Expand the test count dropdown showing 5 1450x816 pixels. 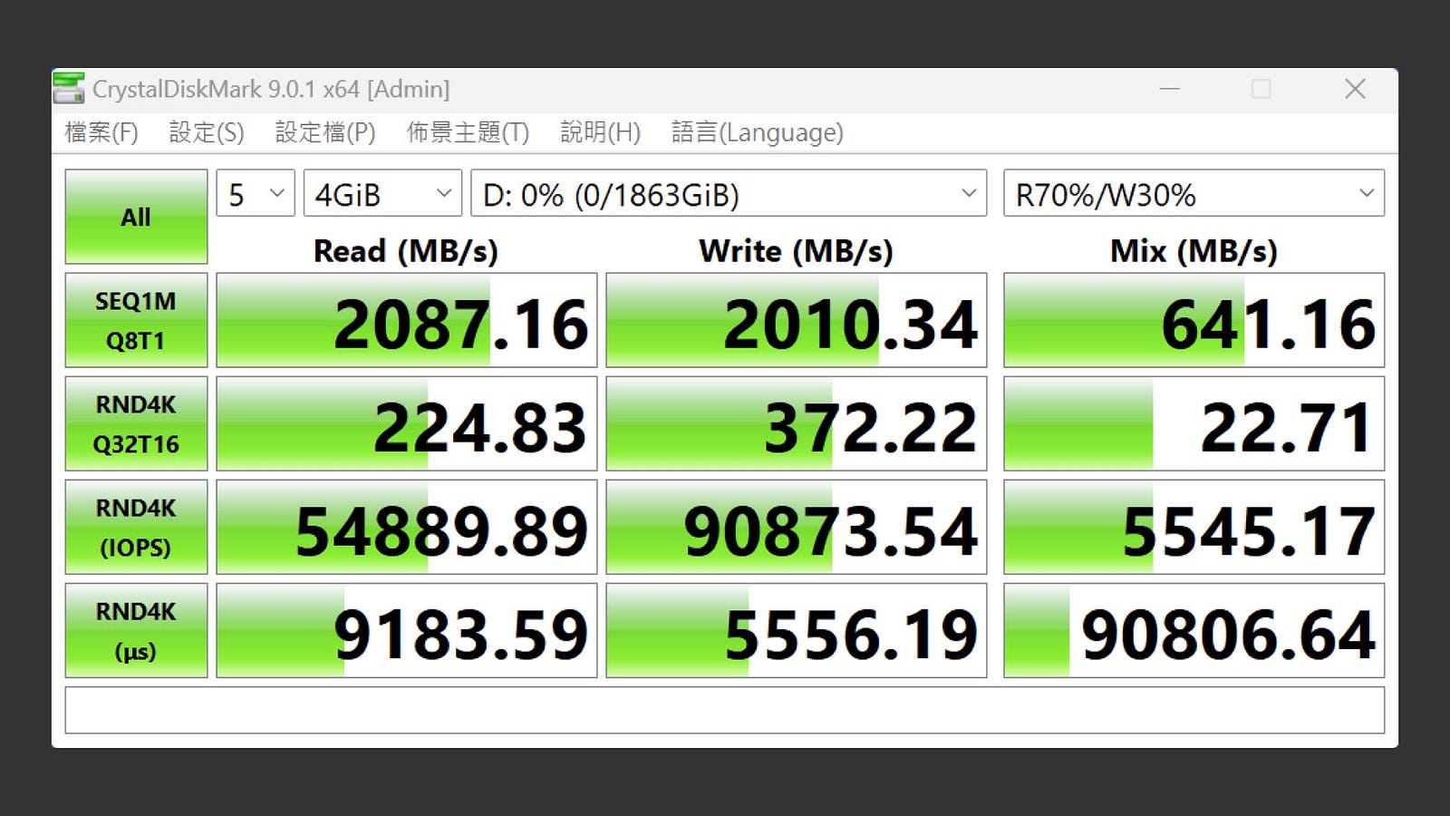(256, 193)
